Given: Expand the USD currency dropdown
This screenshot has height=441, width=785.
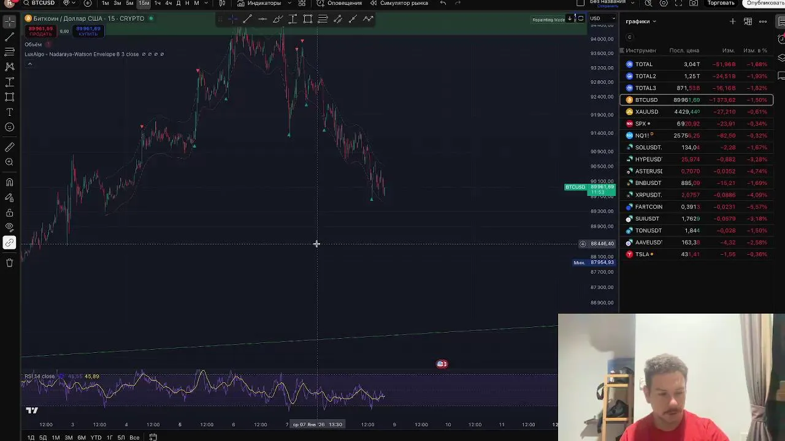Looking at the screenshot, I should pyautogui.click(x=602, y=18).
